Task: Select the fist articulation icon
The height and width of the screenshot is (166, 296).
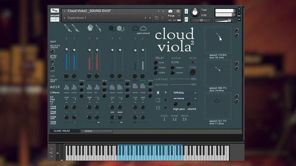Action: tap(90, 28)
